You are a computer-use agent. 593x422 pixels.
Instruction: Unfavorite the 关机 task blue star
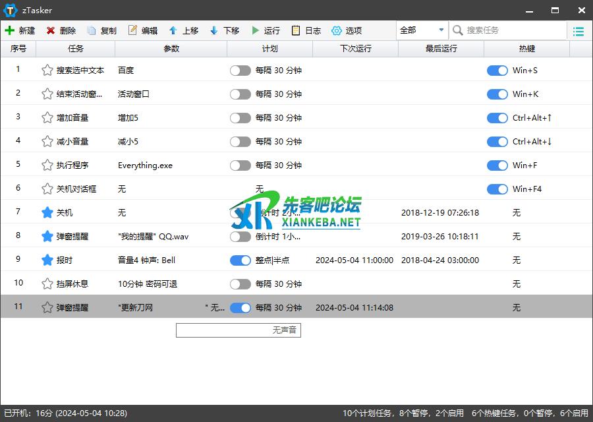coord(47,213)
